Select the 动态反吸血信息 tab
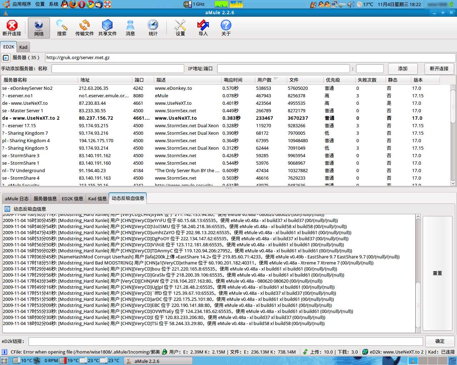 pos(128,198)
